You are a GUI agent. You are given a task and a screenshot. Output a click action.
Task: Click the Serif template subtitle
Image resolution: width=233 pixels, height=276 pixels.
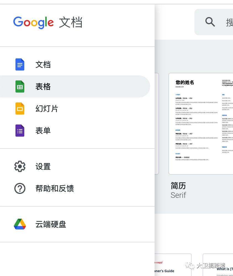point(178,195)
